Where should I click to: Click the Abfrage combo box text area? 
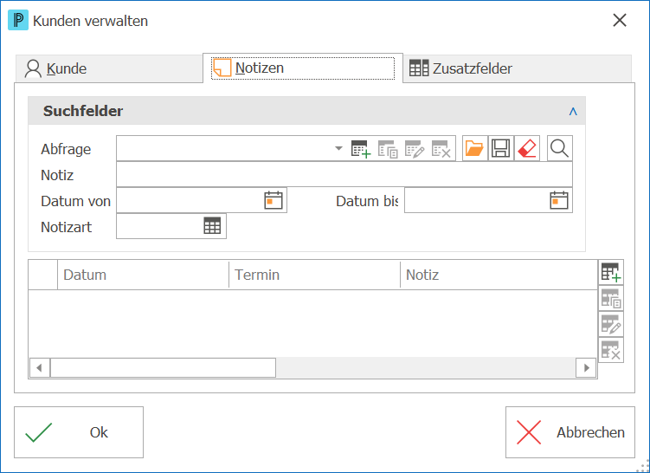(x=225, y=148)
